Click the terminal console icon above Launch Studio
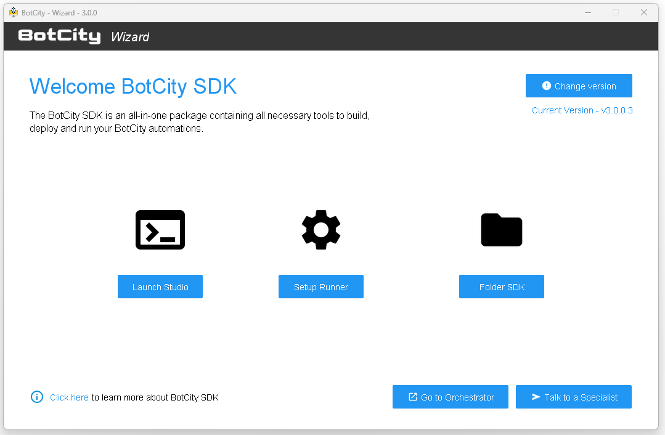The image size is (665, 435). click(x=160, y=230)
